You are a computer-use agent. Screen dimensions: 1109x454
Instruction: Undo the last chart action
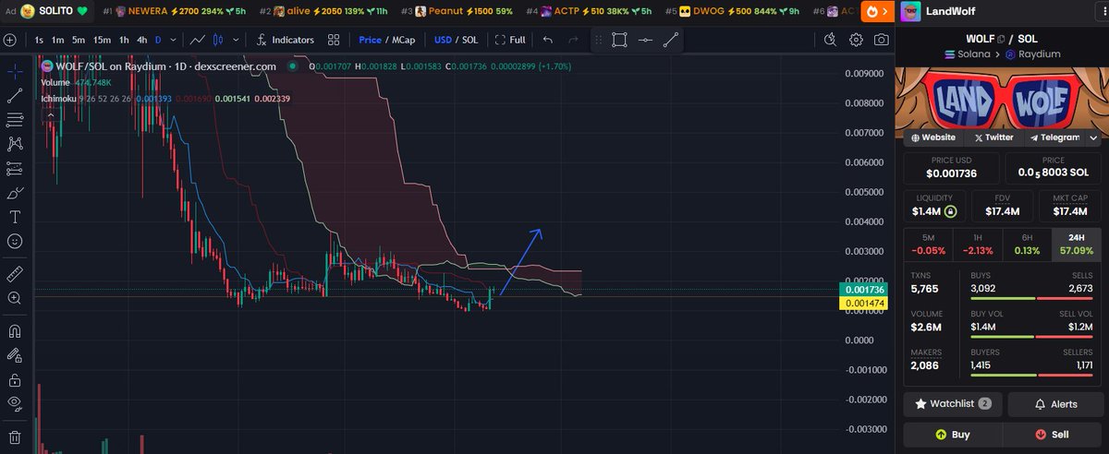[547, 40]
